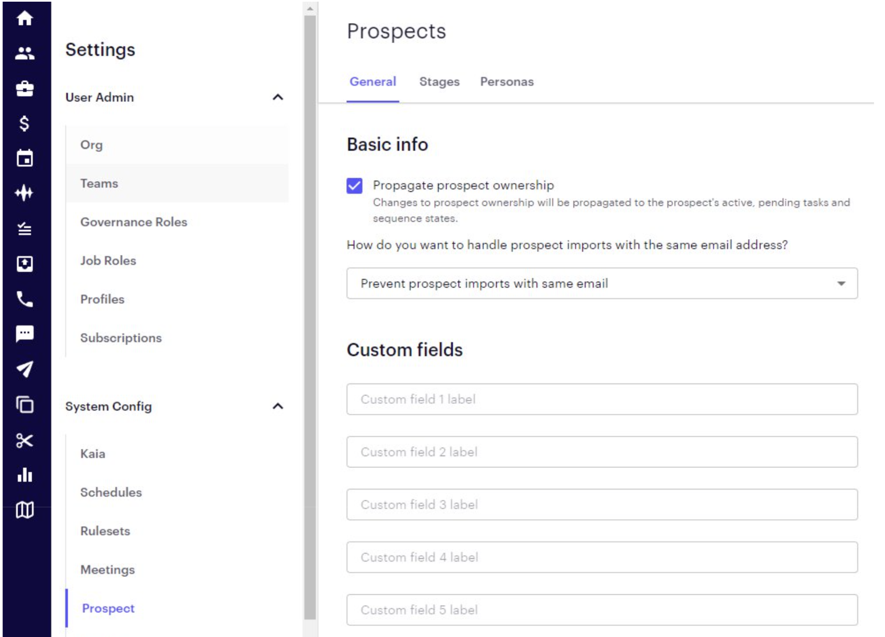Image resolution: width=885 pixels, height=637 pixels.
Task: Open the prospect imports same email dropdown
Action: tap(602, 283)
